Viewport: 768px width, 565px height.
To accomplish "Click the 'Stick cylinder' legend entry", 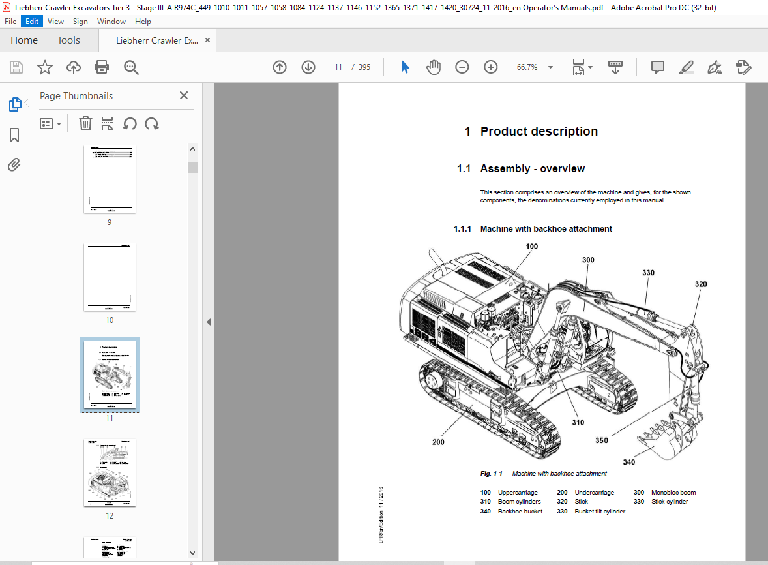I will pos(670,502).
